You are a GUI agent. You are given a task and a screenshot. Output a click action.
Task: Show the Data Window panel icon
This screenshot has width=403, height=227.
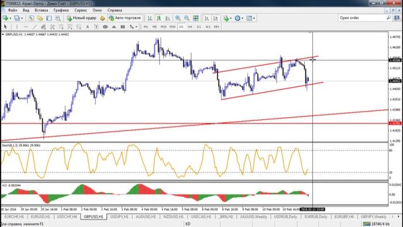(x=40, y=18)
